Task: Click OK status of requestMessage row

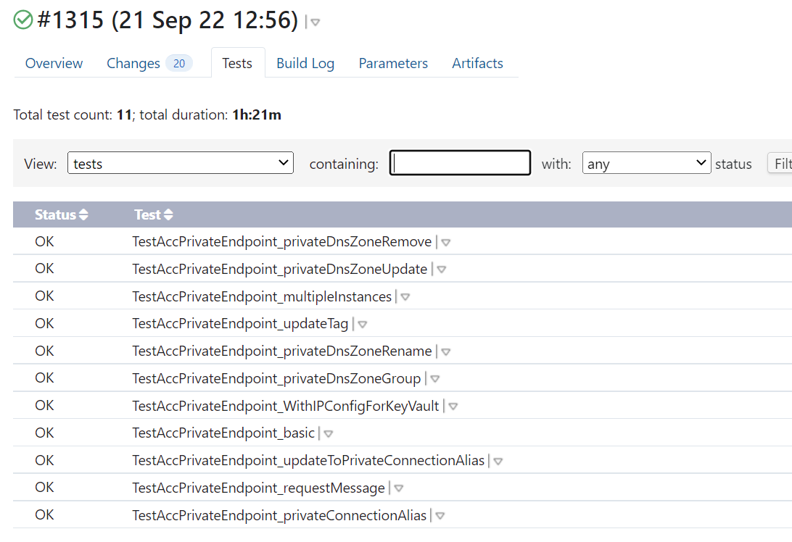Action: 44,488
